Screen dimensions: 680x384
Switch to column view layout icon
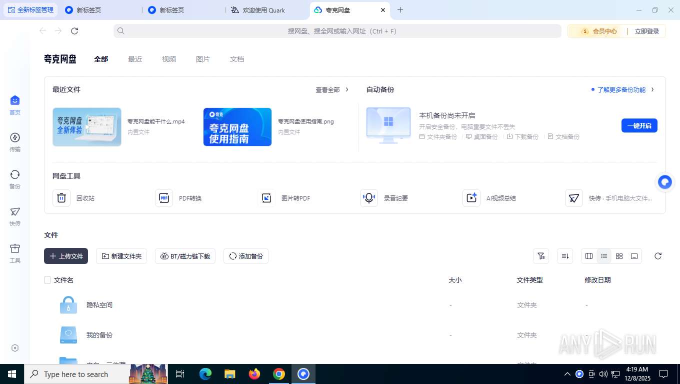589,256
